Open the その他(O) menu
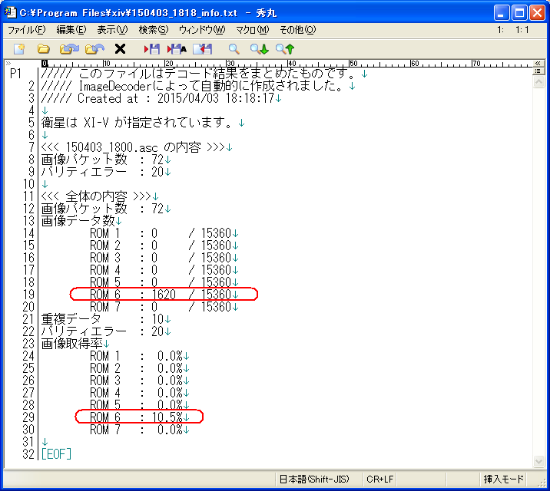 point(298,30)
